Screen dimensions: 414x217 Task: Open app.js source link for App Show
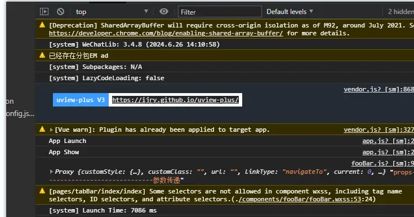(x=388, y=152)
